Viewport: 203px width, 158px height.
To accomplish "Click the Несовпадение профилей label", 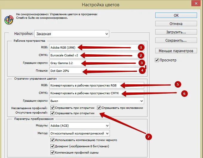I will point(29,108).
